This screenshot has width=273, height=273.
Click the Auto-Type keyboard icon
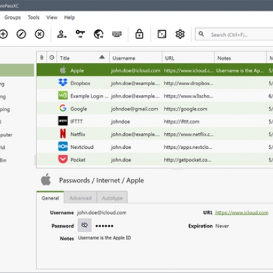pyautogui.click(x=117, y=34)
